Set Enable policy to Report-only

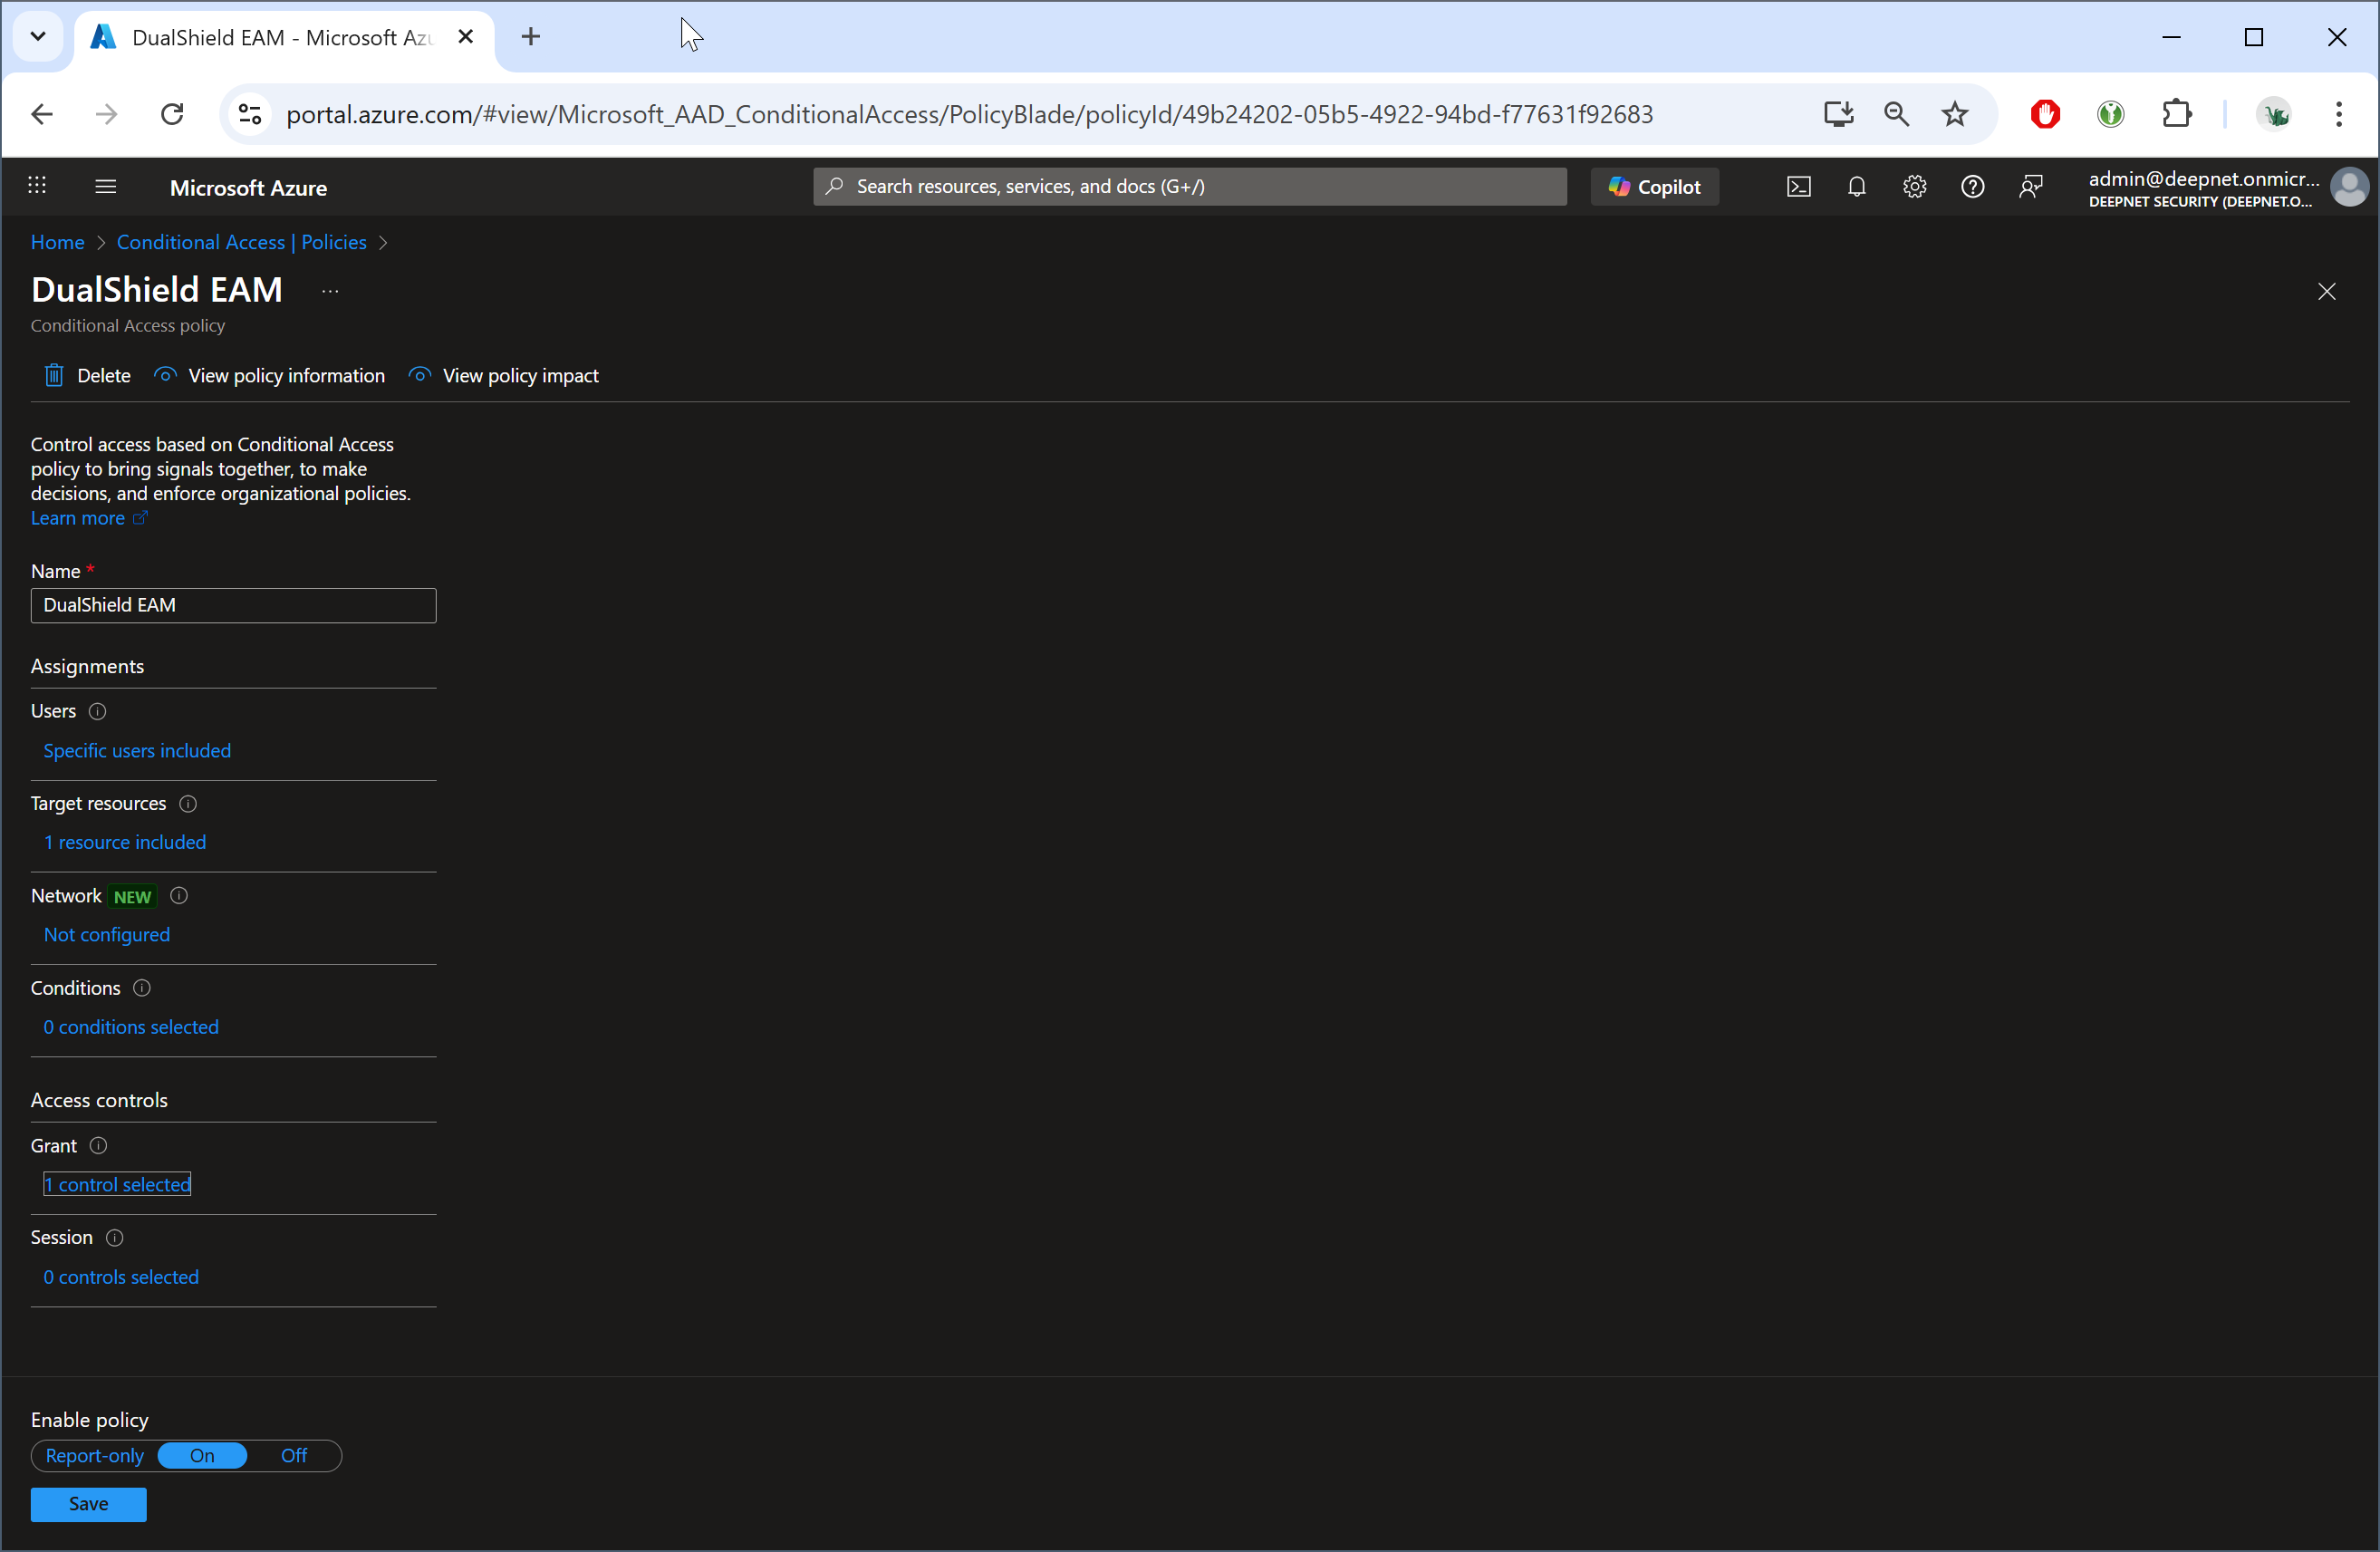[94, 1456]
